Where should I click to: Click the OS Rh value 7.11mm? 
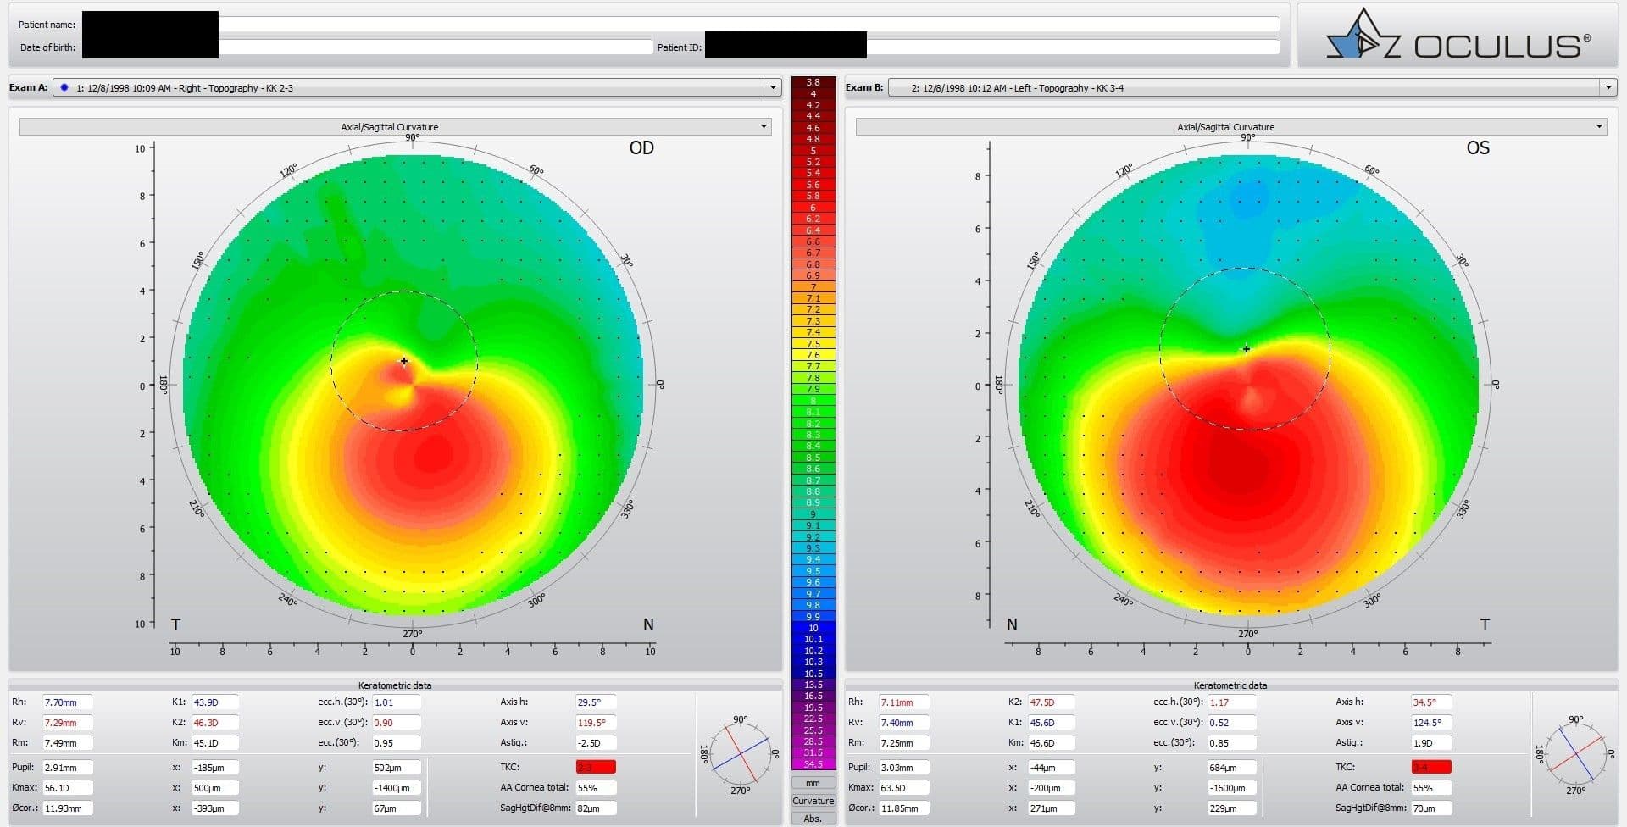pos(903,702)
